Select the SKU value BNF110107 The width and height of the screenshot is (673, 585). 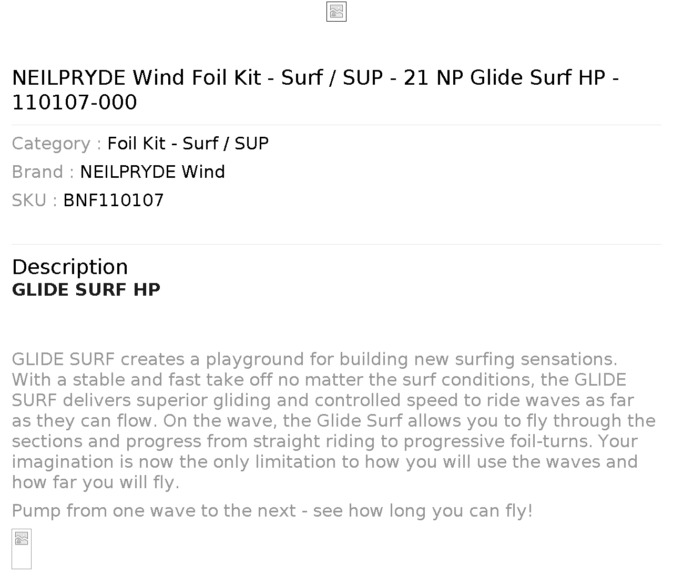[x=114, y=200]
